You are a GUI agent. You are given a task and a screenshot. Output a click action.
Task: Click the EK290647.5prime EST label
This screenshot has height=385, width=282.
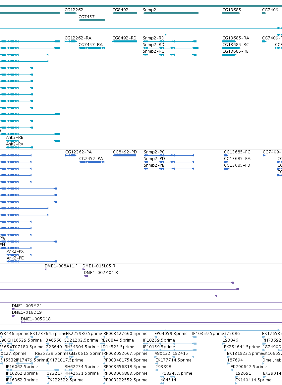point(249,367)
